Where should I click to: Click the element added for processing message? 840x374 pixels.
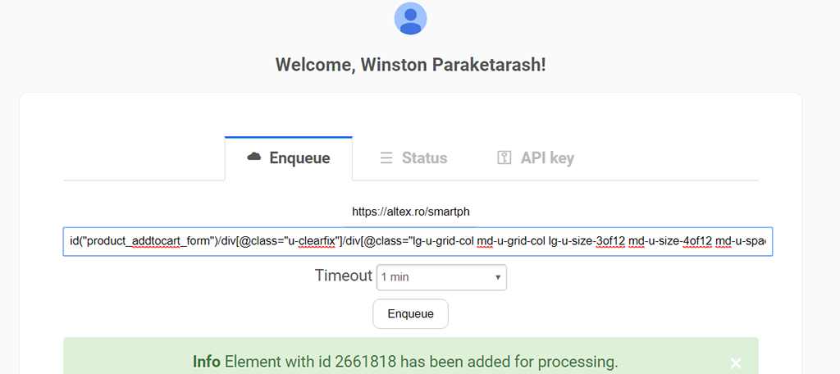[x=421, y=362]
